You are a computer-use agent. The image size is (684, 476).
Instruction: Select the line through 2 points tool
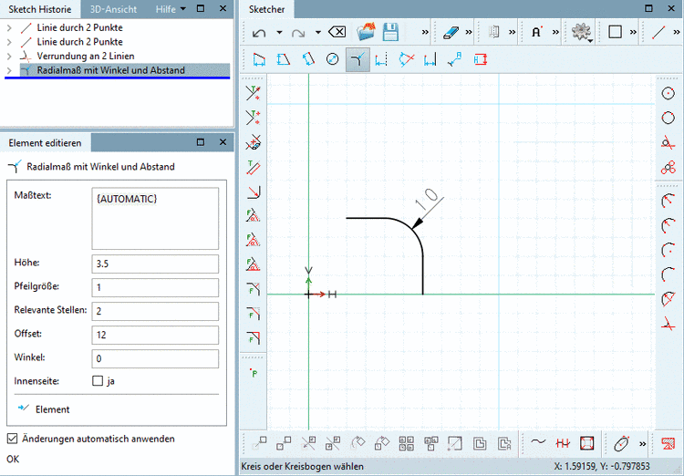[x=658, y=32]
